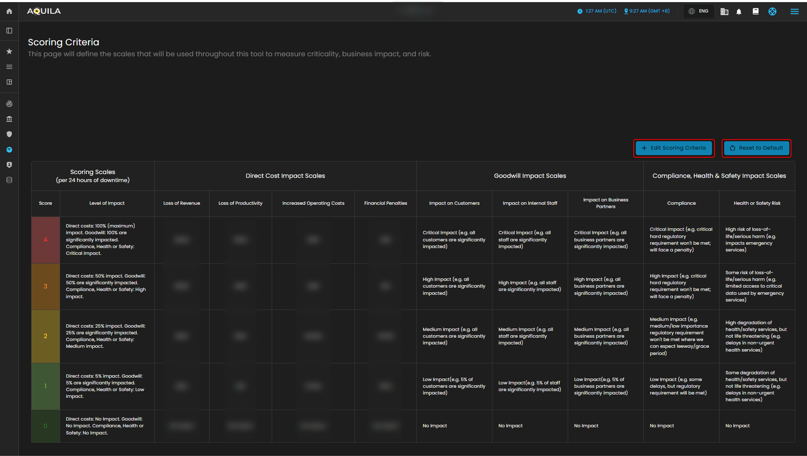
Task: Click the blue lifebuoy help icon
Action: click(x=773, y=11)
